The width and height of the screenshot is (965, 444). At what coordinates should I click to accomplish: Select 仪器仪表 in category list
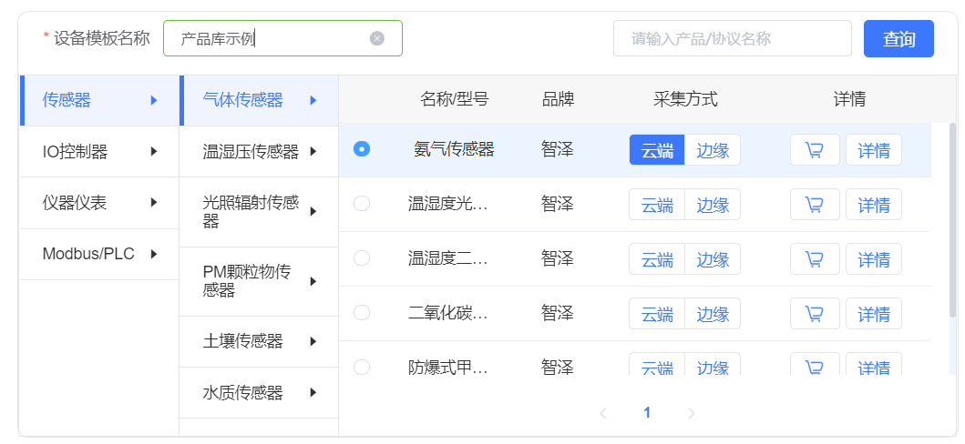[x=99, y=203]
